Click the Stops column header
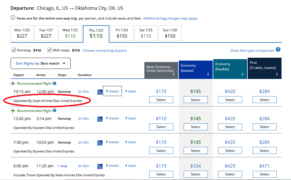 click(x=62, y=75)
